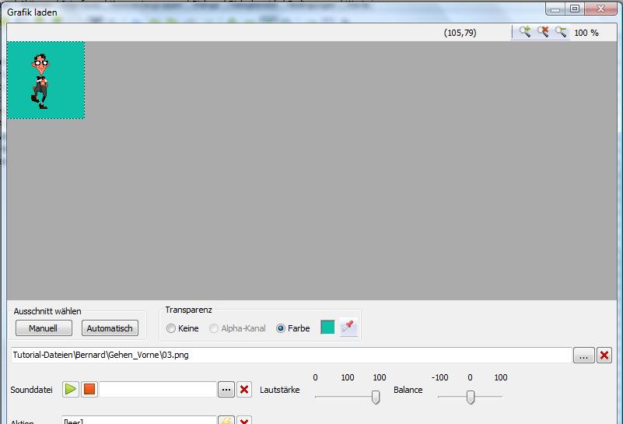Select the Farbe transparency option
The height and width of the screenshot is (424, 623).
click(x=292, y=328)
